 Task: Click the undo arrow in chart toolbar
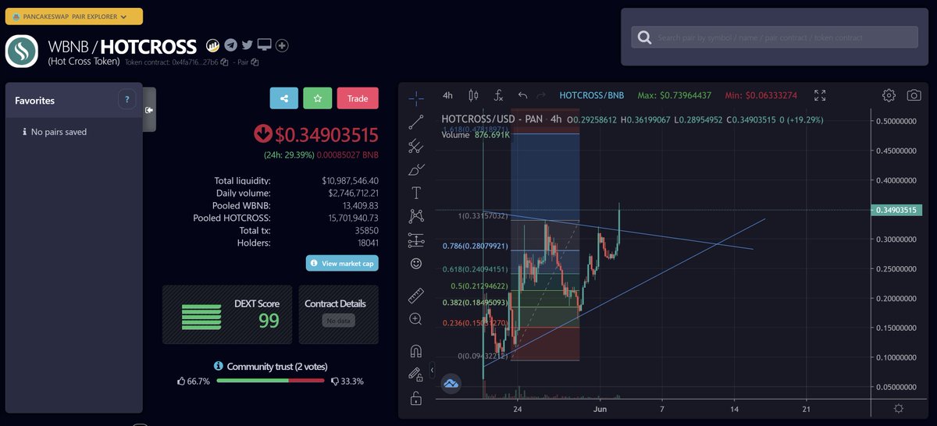pos(522,95)
